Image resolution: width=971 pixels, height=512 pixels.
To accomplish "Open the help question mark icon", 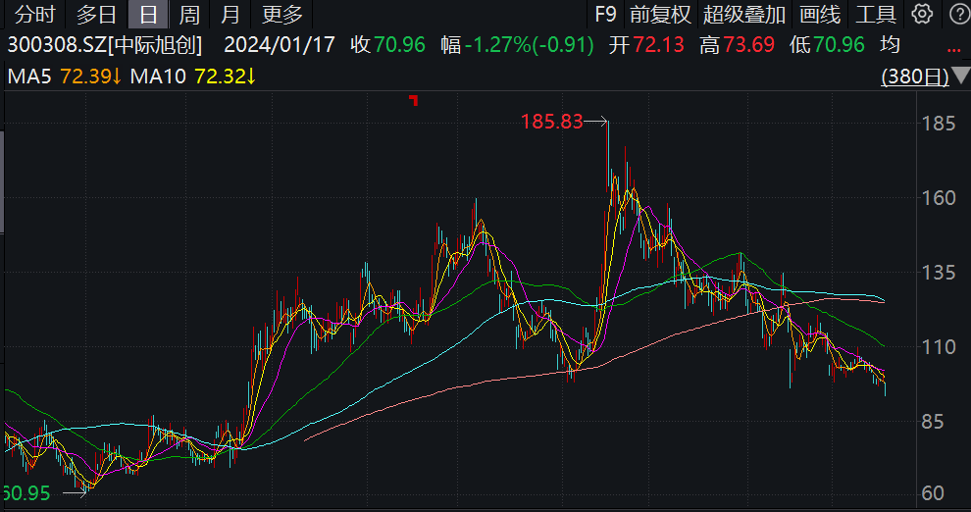I will [x=960, y=14].
